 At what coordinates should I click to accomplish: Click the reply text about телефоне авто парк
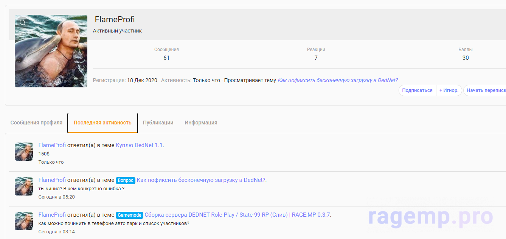pyautogui.click(x=114, y=223)
